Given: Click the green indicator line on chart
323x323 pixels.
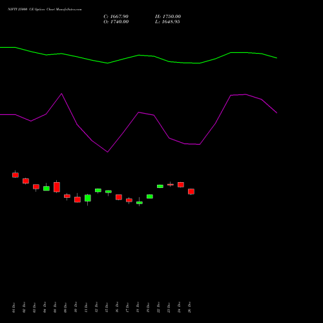Looking at the screenshot, I should click(138, 56).
